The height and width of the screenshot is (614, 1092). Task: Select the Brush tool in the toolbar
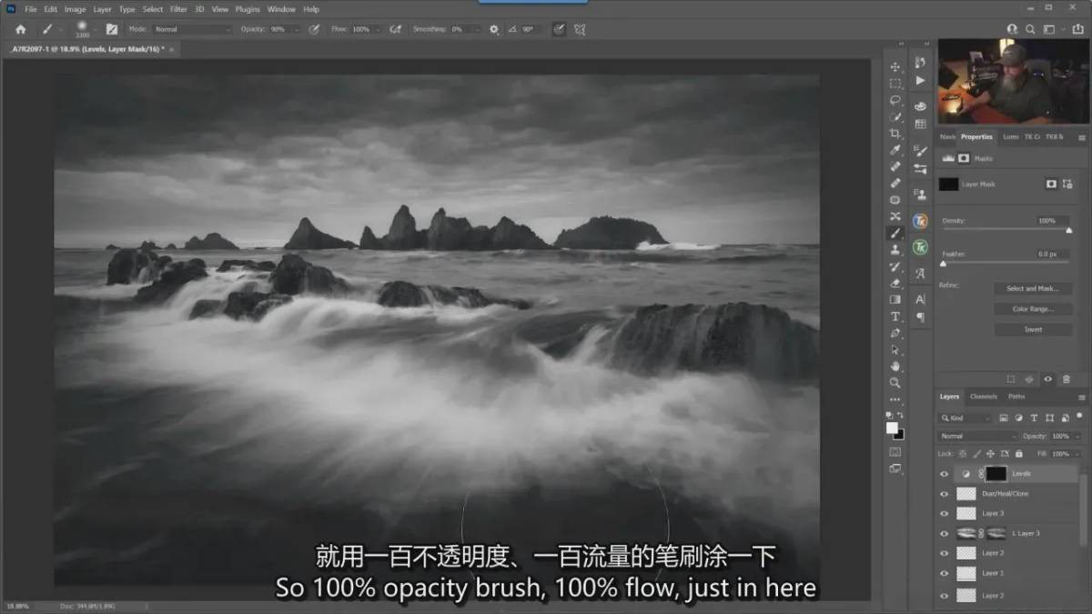[895, 233]
